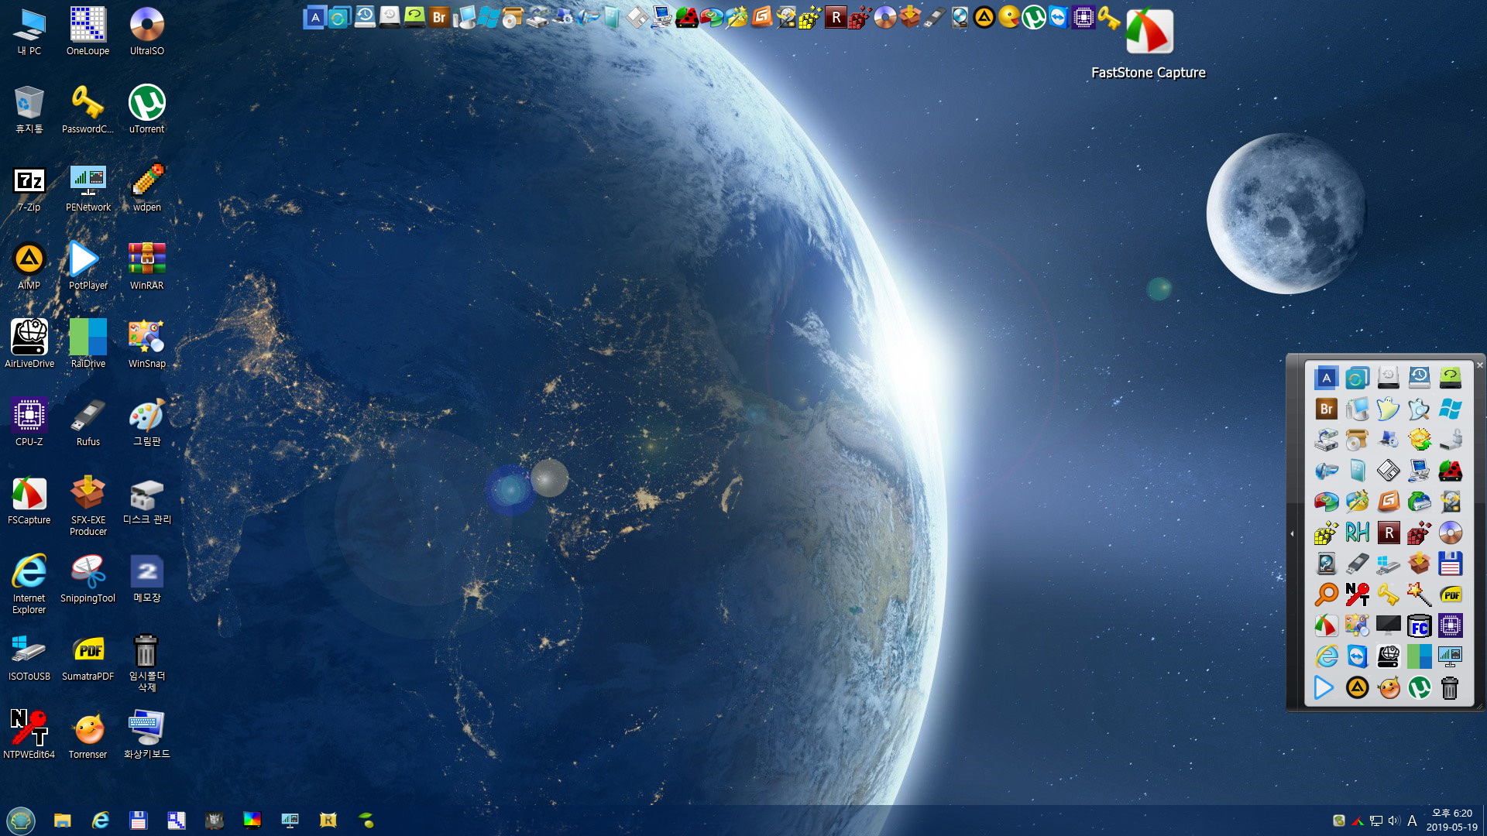Open 메모장 notepad shortcut
Image resolution: width=1487 pixels, height=836 pixels.
[146, 580]
